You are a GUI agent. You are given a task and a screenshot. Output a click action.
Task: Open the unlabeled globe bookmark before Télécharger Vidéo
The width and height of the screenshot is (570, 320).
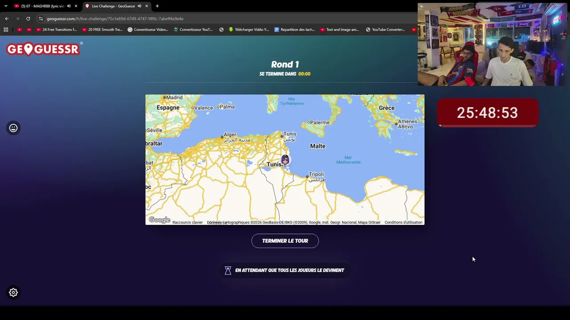[x=221, y=30]
